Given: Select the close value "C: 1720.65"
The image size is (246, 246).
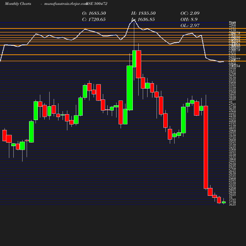Looking at the screenshot, I should pos(94,19).
